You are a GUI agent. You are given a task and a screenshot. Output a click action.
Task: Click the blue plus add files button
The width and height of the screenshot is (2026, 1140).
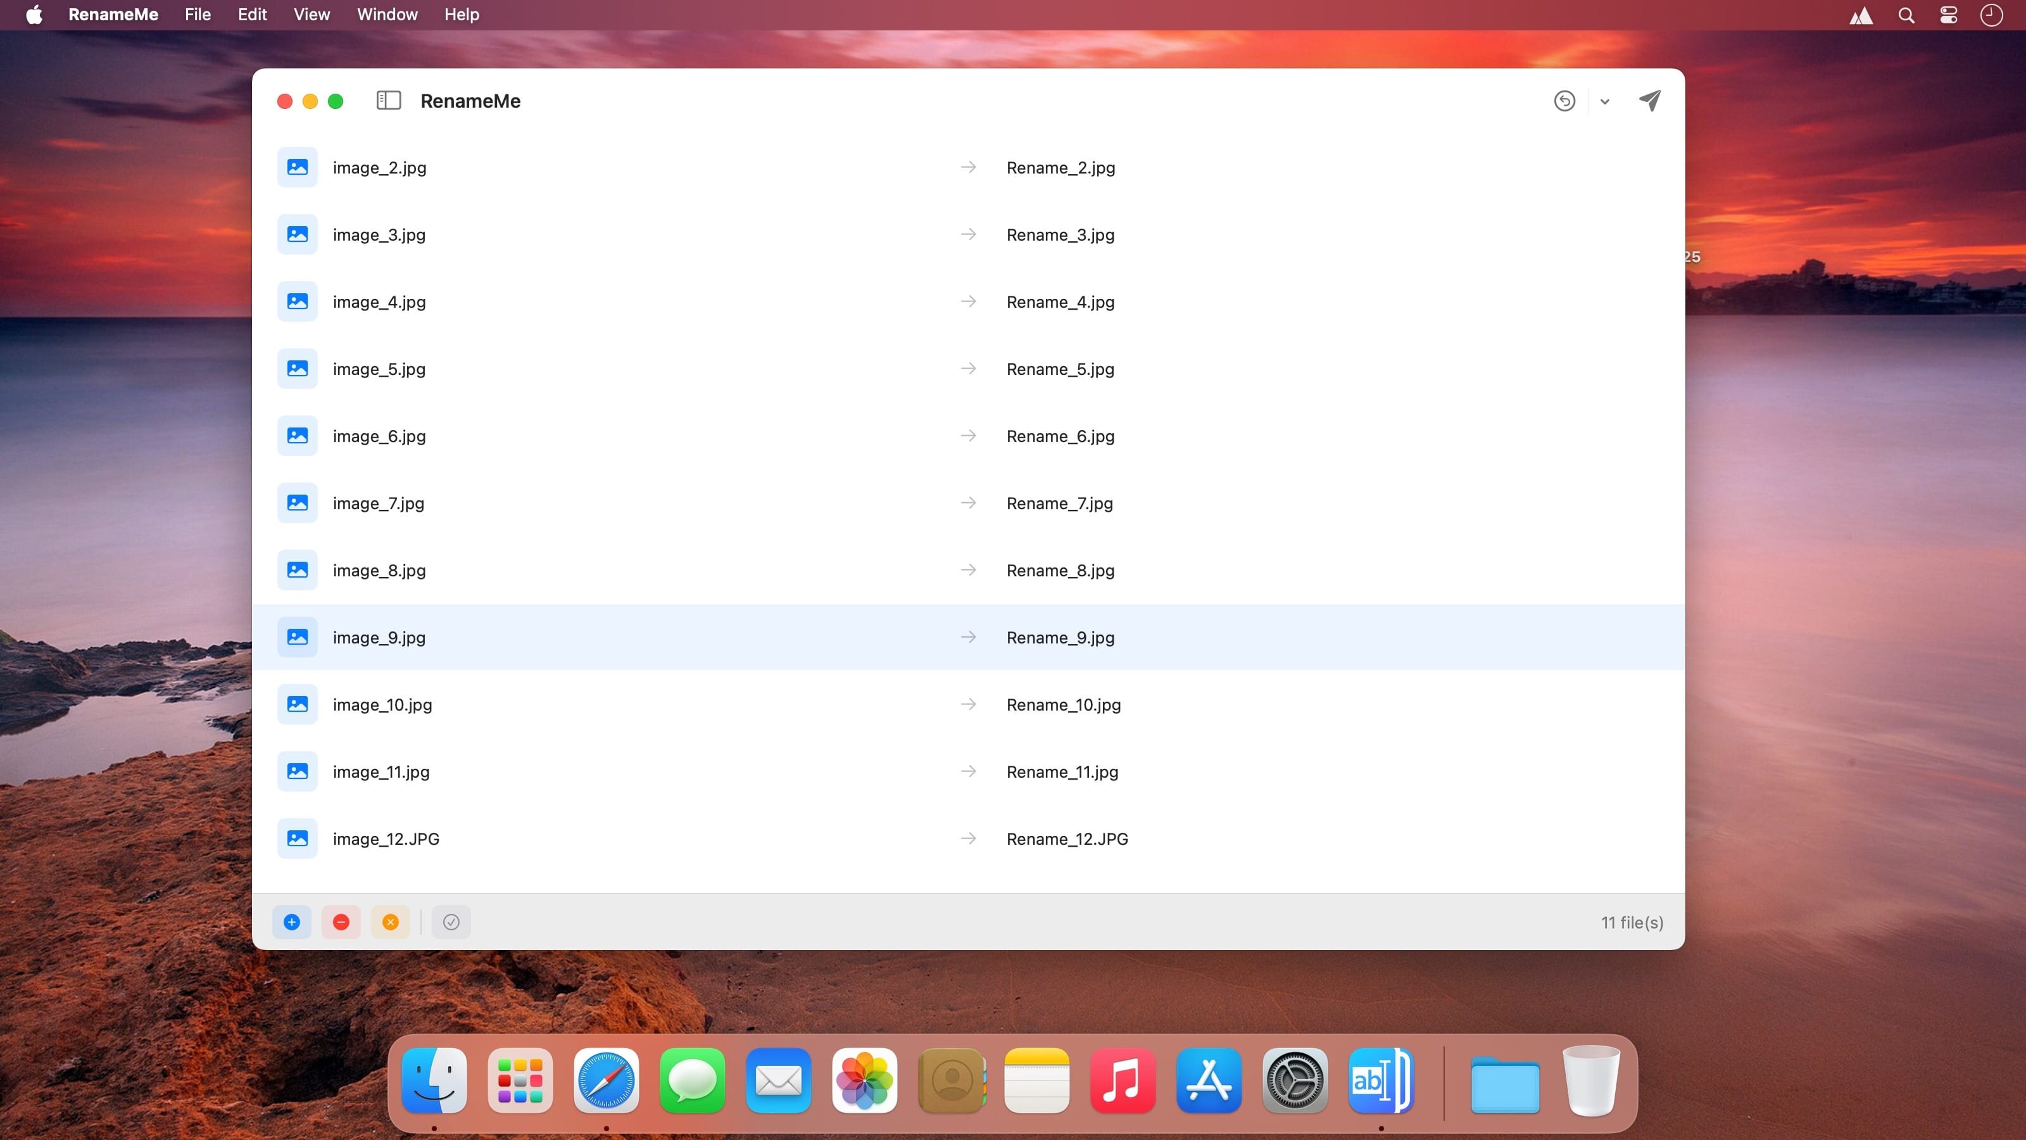(x=292, y=922)
